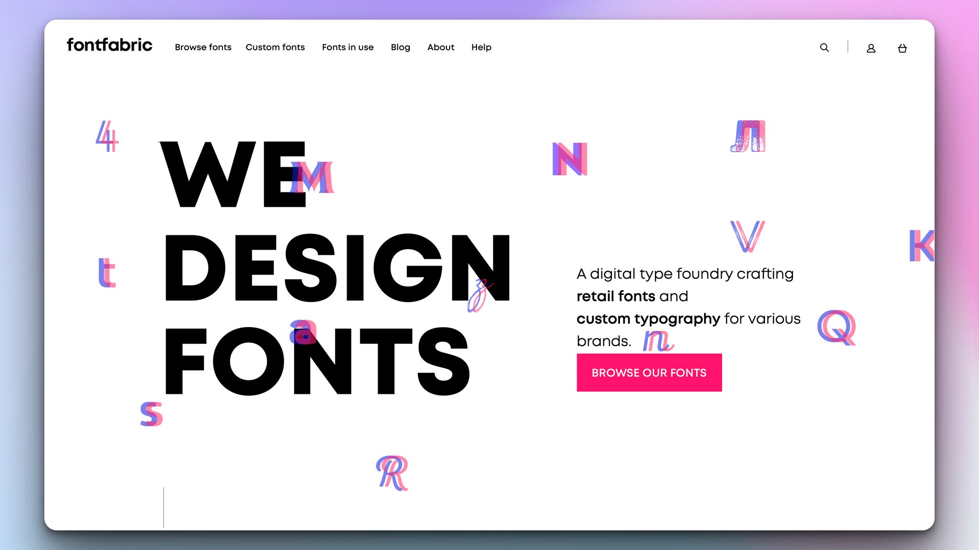Click the BROWSE OUR FONTS button
This screenshot has width=979, height=550.
(649, 373)
